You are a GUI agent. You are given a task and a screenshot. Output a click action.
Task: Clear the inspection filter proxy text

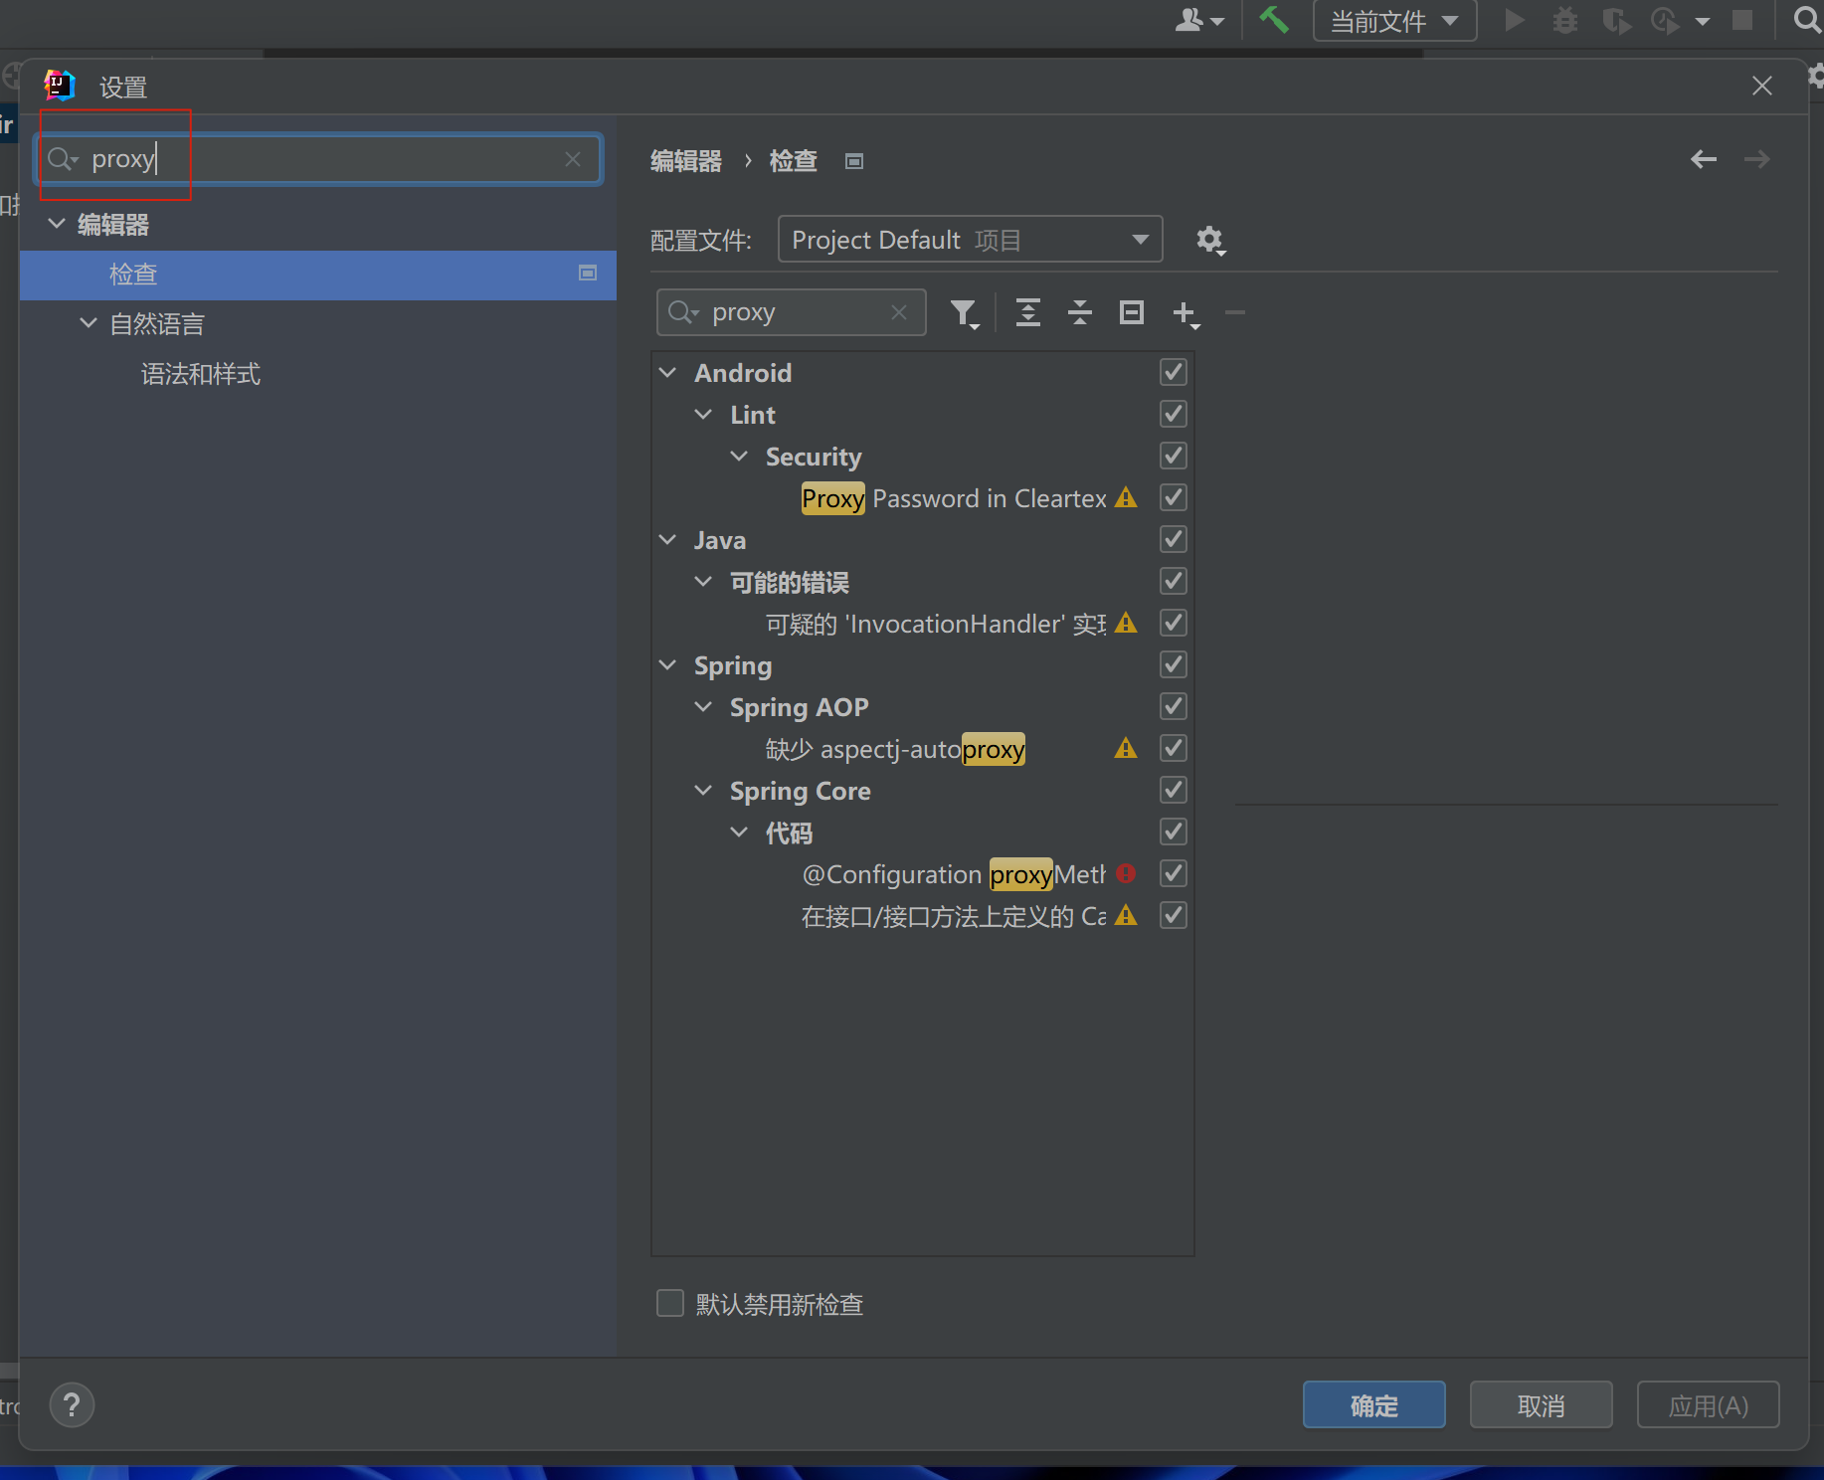point(899,312)
